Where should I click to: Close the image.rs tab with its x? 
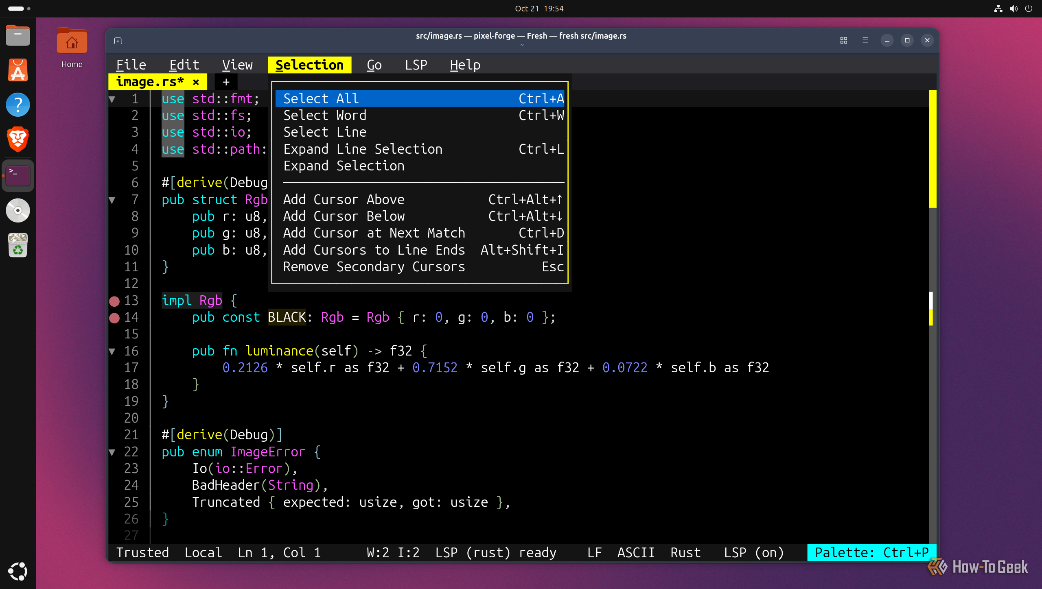tap(196, 82)
